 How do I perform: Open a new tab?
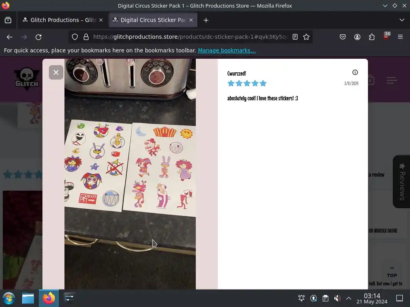206,20
